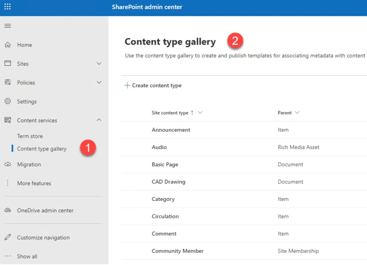The image size is (367, 265).
Task: Expand the Policies section chevron
Action: click(x=99, y=82)
